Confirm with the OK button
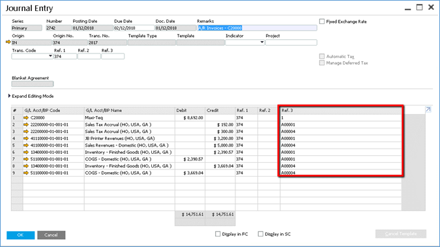This screenshot has height=247, width=440. (21, 235)
